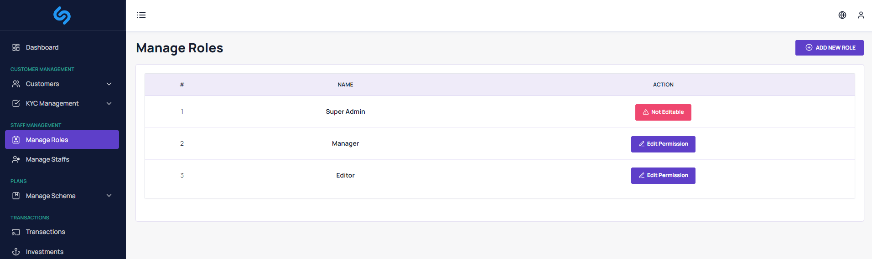Viewport: 872px width, 259px height.
Task: Expand the Manage Schema chevron
Action: click(109, 196)
